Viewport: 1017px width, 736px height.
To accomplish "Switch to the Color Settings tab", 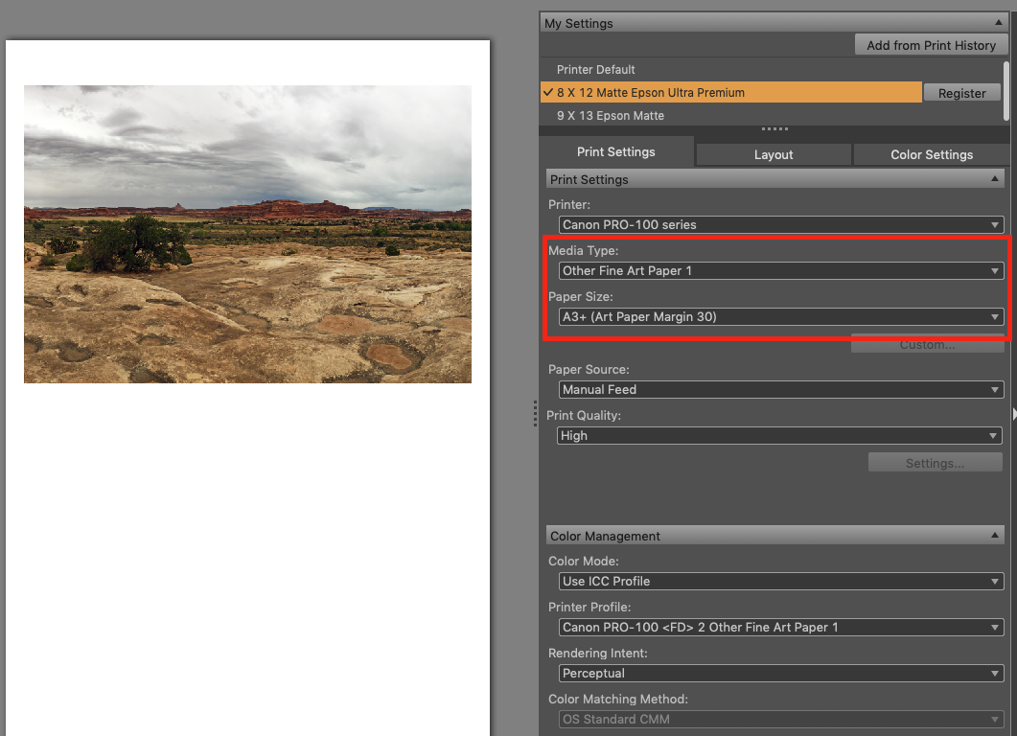I will pyautogui.click(x=931, y=154).
